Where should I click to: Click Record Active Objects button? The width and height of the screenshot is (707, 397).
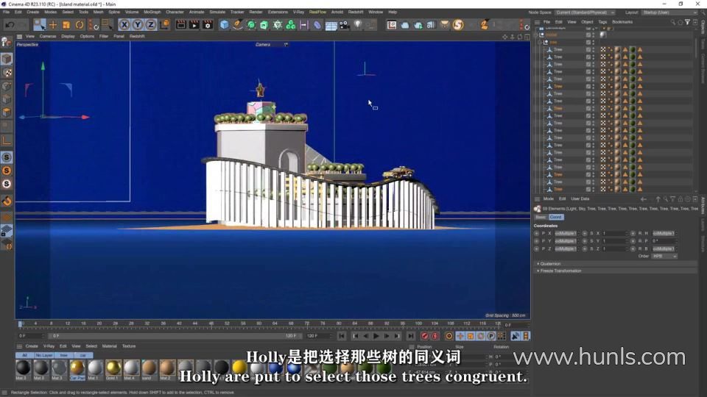(424, 336)
